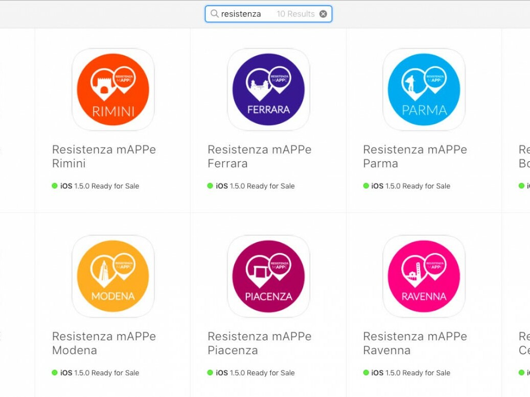The image size is (530, 397).
Task: Open the Resistenza mAPPe Ravenna title link
Action: coord(414,343)
